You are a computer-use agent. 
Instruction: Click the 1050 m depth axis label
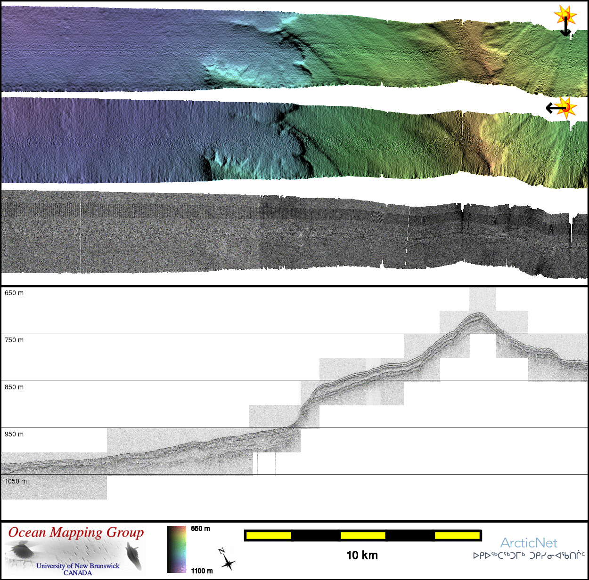click(x=16, y=481)
